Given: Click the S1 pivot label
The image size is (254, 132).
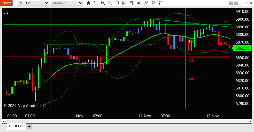Looking at the screenshot, I should tap(191, 61).
